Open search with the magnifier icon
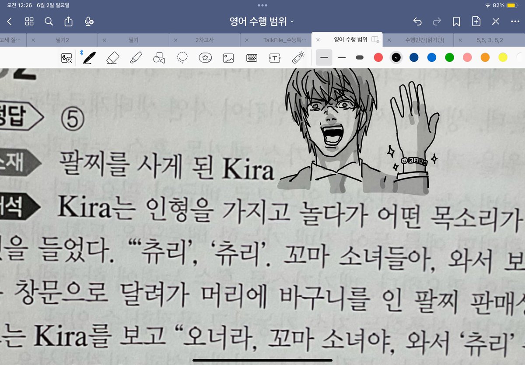 pos(49,21)
